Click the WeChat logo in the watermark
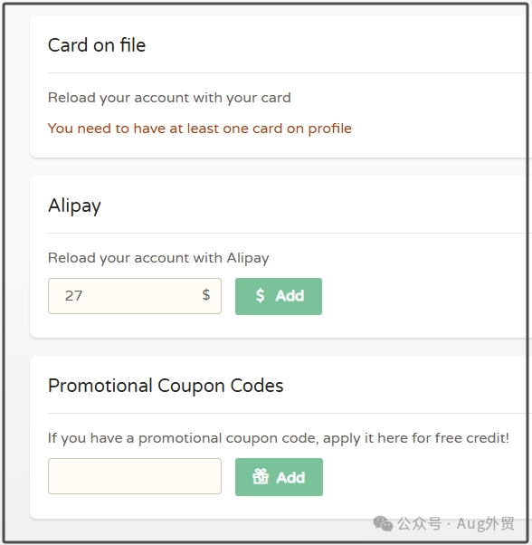 [383, 523]
